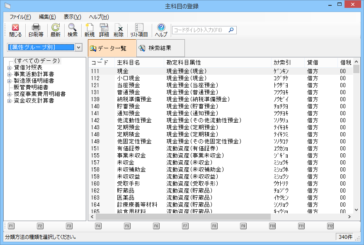Expand the 貸借対照表 tree node

click(x=10, y=68)
